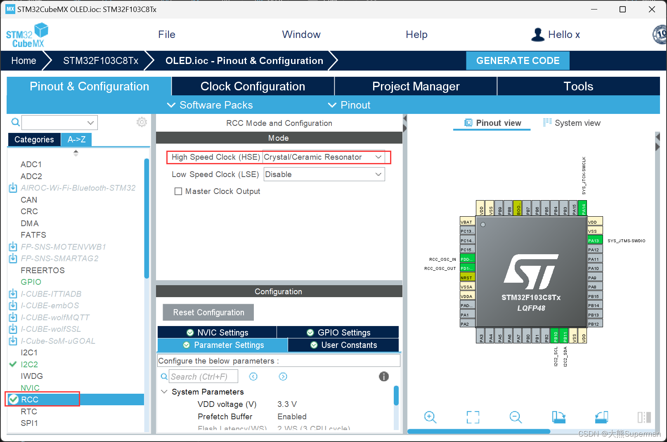Rotate the chip clockwise
This screenshot has width=667, height=442.
pyautogui.click(x=559, y=417)
